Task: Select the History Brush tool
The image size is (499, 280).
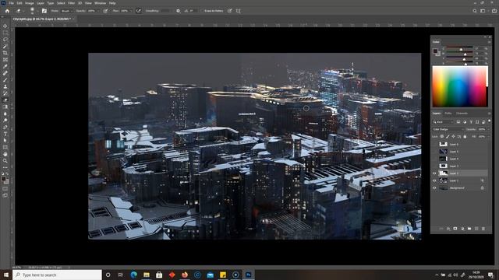Action: [x=5, y=93]
